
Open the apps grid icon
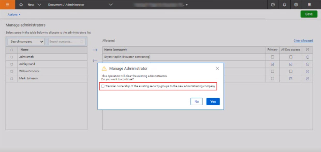pyautogui.click(x=310, y=5)
